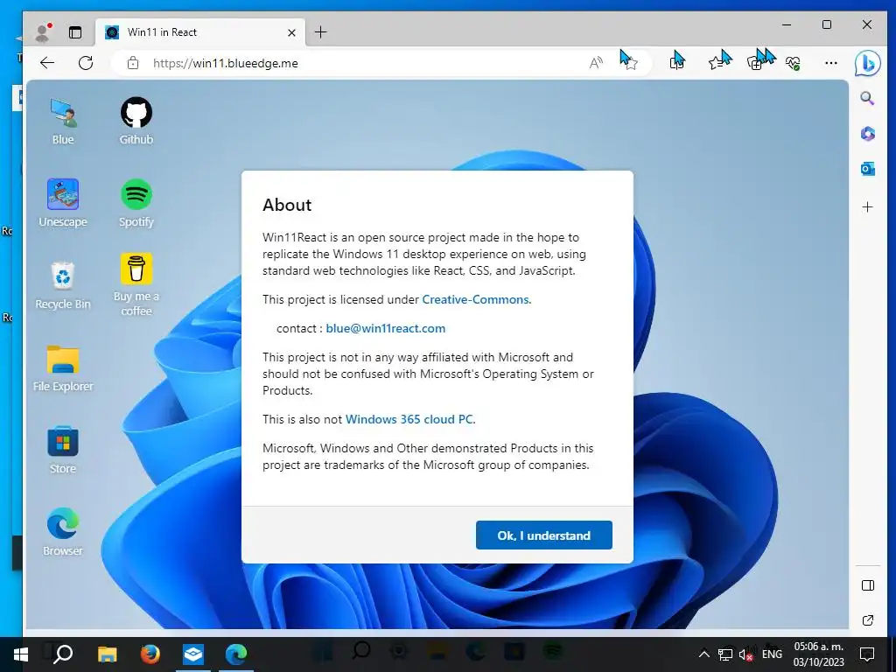Open link in new window sidebar icon
The image size is (896, 672).
pos(867,620)
